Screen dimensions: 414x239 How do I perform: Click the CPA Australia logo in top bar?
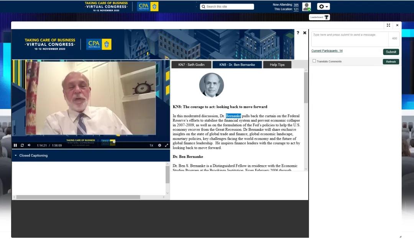point(148,7)
